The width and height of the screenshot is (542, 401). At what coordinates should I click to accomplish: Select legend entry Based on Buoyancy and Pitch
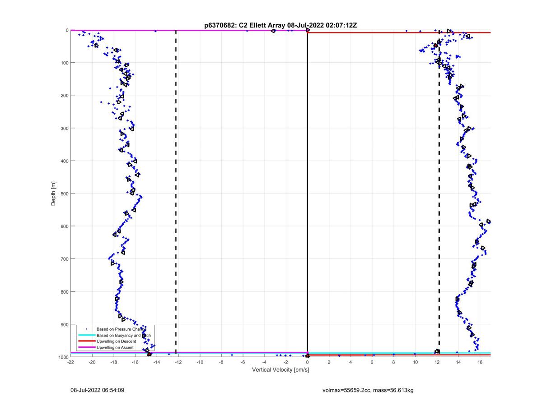pos(124,336)
